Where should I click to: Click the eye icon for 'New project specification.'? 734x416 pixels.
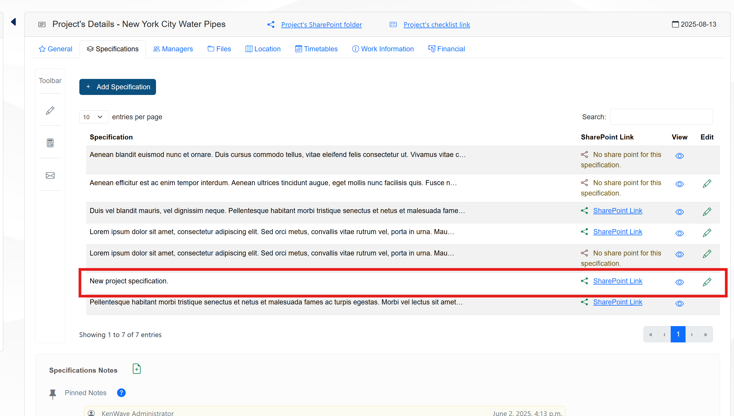click(679, 282)
